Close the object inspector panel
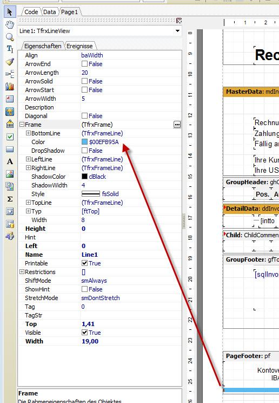 pyautogui.click(x=179, y=21)
